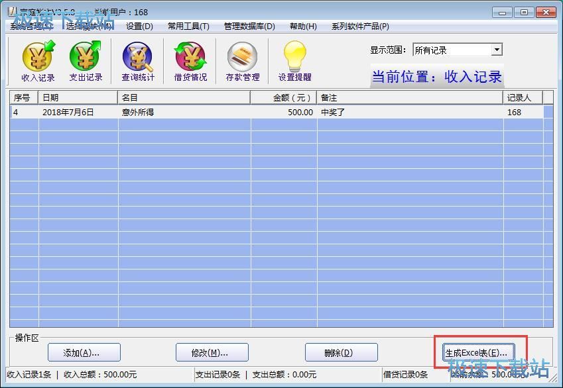Open the 借贷情况 loan status icon
This screenshot has width=563, height=388.
(190, 62)
